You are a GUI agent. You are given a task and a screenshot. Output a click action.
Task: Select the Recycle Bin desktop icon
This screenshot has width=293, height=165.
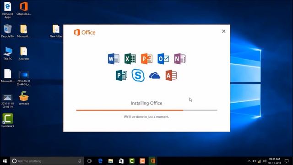point(8,31)
